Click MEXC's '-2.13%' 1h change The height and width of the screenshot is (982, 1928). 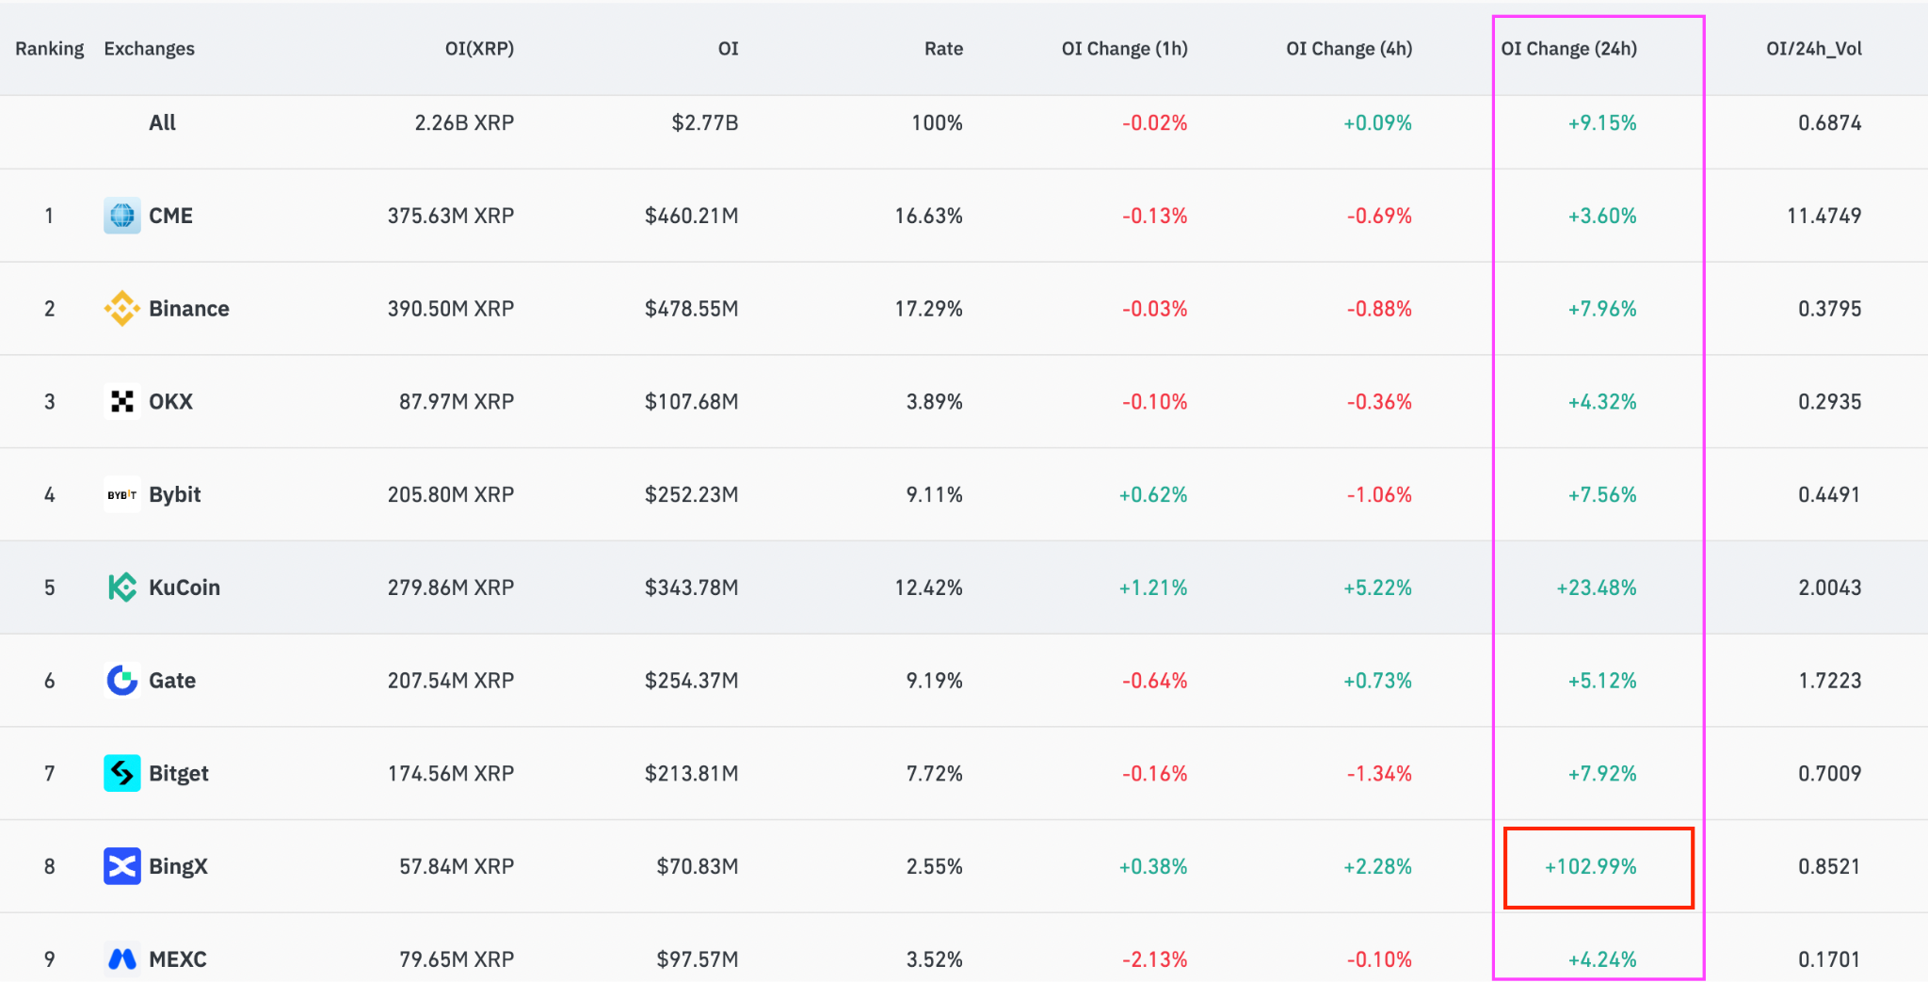(1154, 959)
